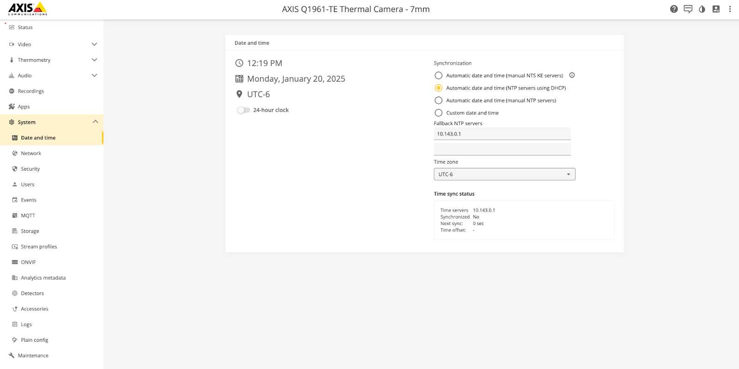This screenshot has width=739, height=369.
Task: Open the Network settings page
Action: click(31, 154)
